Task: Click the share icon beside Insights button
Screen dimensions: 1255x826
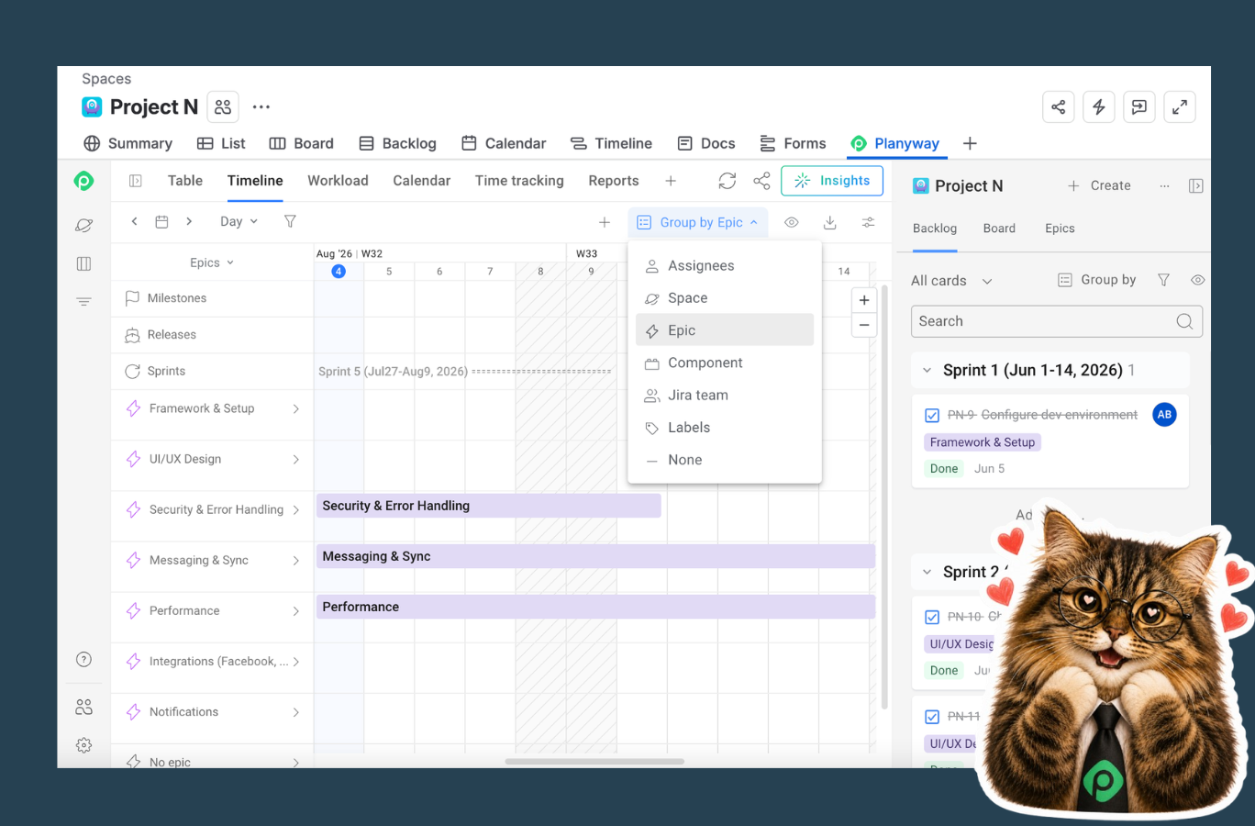Action: tap(761, 181)
